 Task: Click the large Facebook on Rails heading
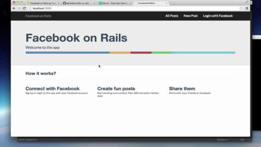(76, 38)
